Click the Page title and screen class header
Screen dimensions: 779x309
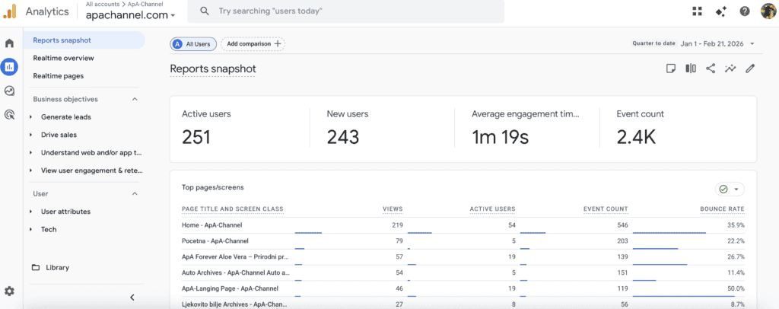coord(233,209)
